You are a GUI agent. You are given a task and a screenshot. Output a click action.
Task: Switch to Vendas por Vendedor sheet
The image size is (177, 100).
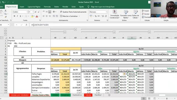click(x=20, y=95)
